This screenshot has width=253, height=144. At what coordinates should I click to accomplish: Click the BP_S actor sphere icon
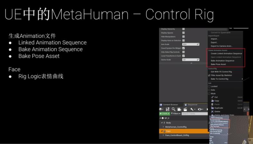point(163,118)
